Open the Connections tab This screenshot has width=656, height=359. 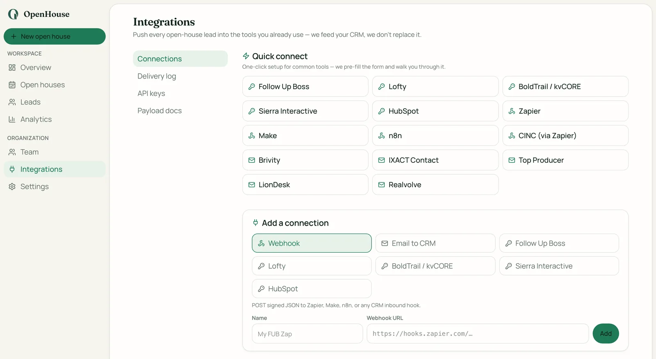[180, 59]
